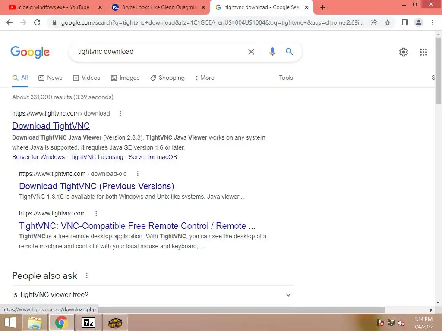Expand Is TightVNC viewer free question
442x331 pixels.
click(153, 295)
